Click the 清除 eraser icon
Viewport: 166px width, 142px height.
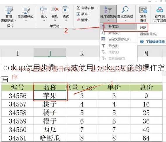tap(78, 20)
